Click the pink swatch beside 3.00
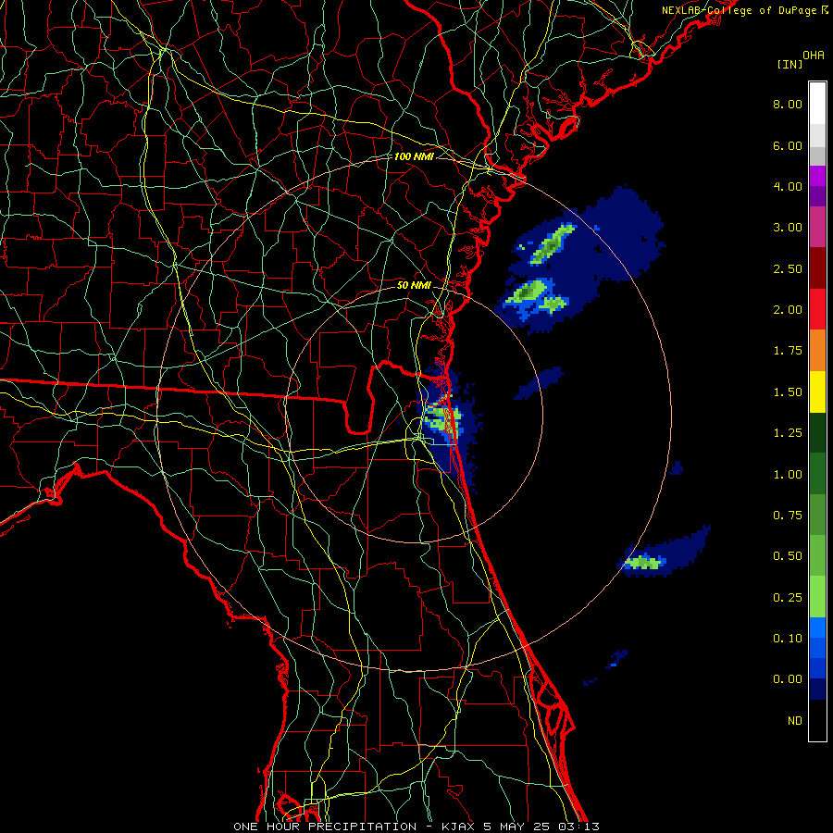 pyautogui.click(x=817, y=227)
